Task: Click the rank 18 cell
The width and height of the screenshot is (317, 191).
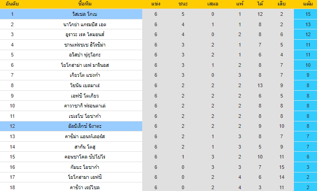Action: (x=12, y=187)
